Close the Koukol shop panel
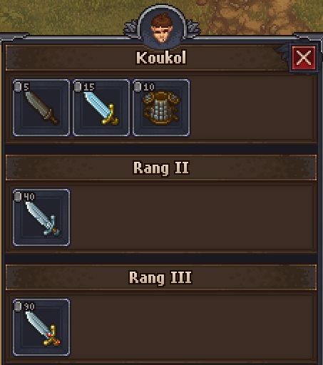The height and width of the screenshot is (365, 323). click(304, 58)
